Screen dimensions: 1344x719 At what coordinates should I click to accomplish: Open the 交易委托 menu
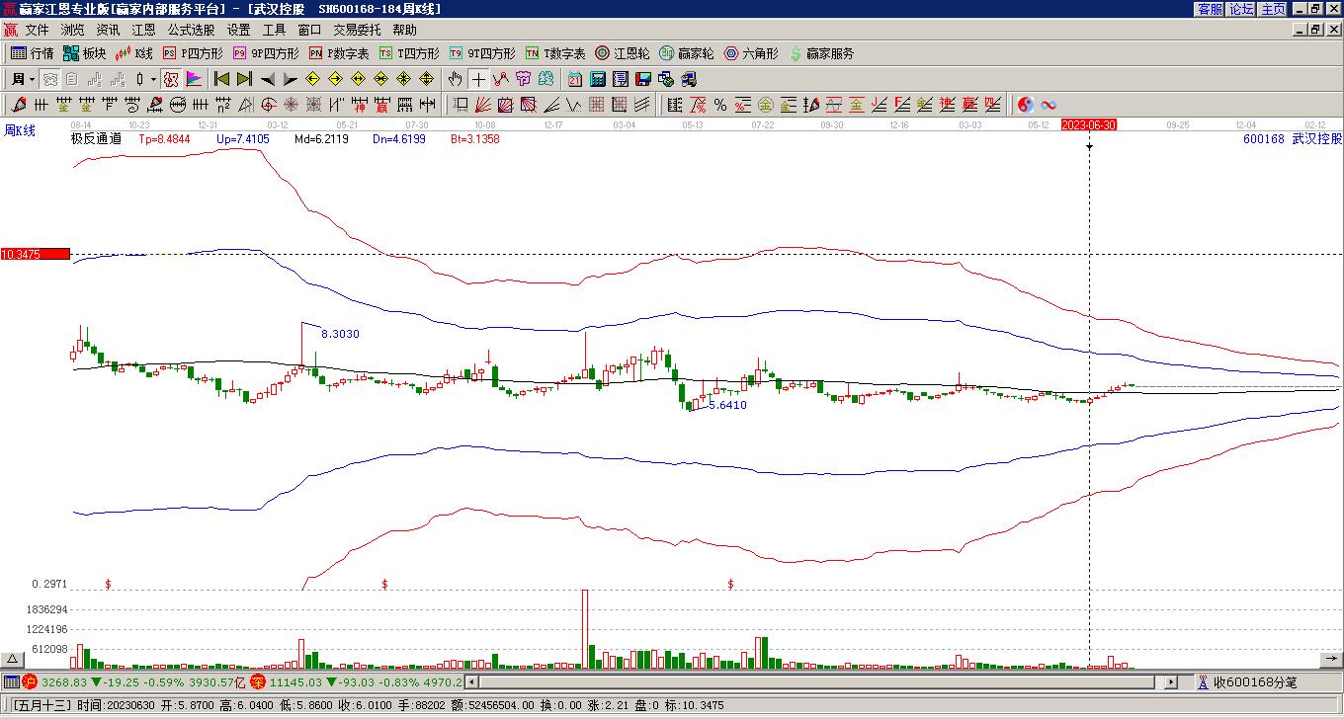357,30
